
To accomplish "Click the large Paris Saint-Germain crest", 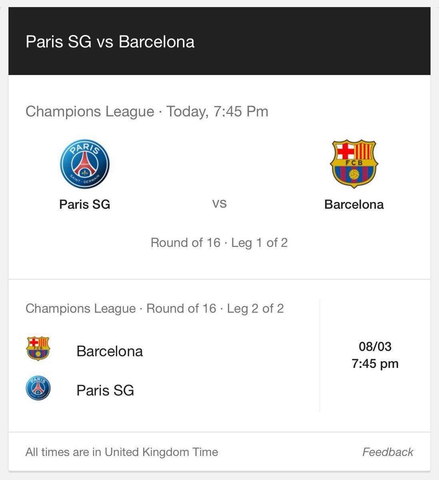I will [x=85, y=164].
